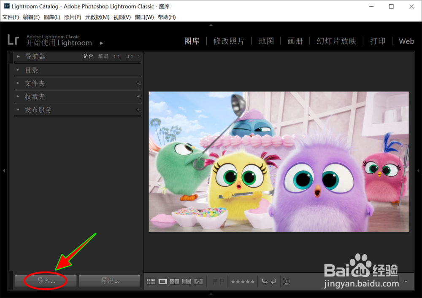Click the Lr logo identity plate

pyautogui.click(x=13, y=40)
